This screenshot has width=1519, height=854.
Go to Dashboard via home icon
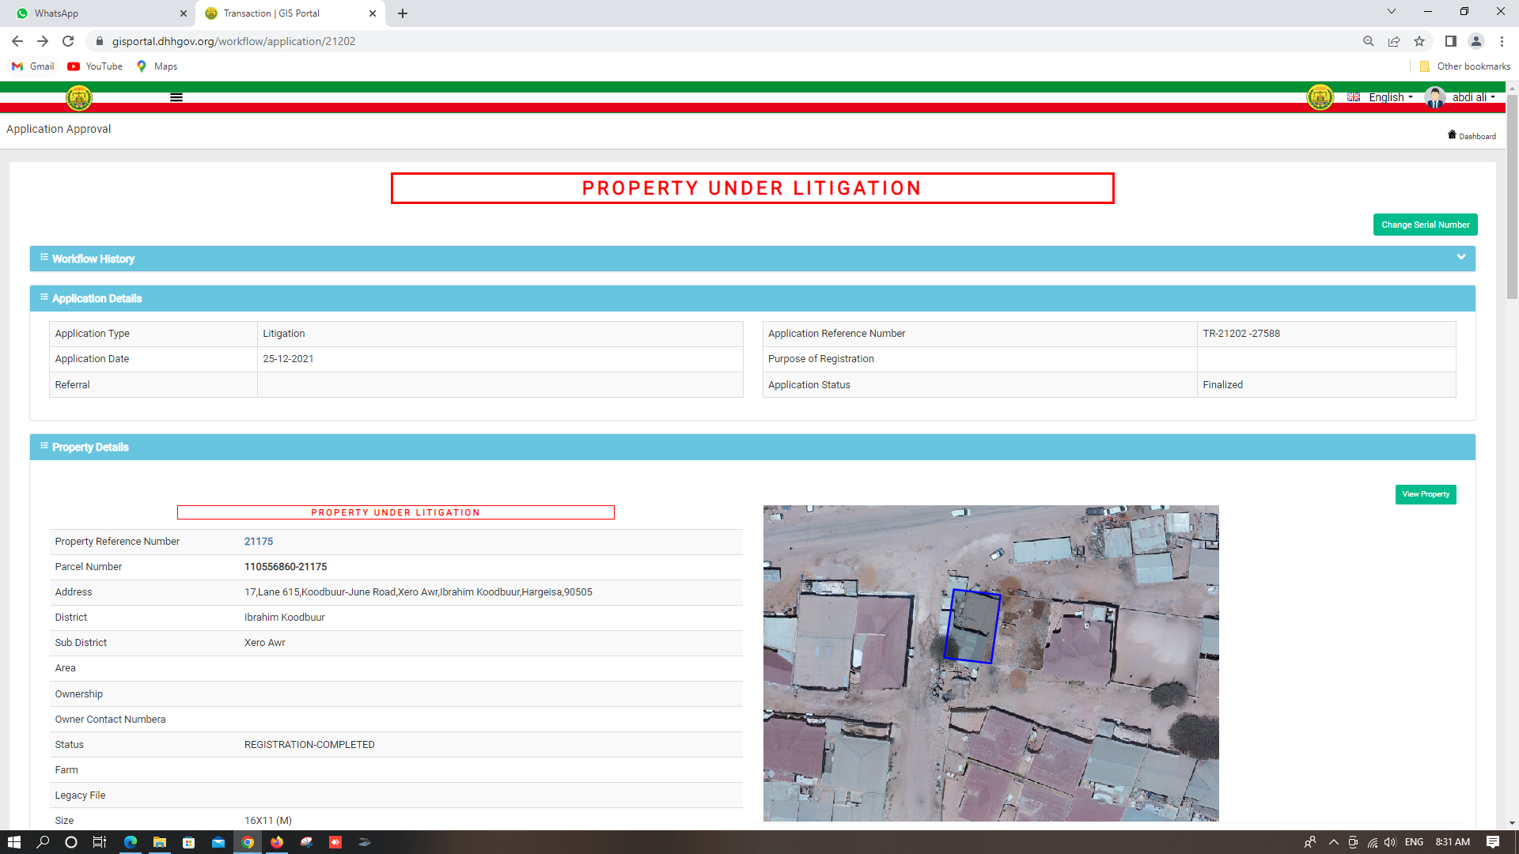point(1472,135)
